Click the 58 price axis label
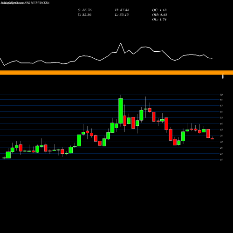 221,112
